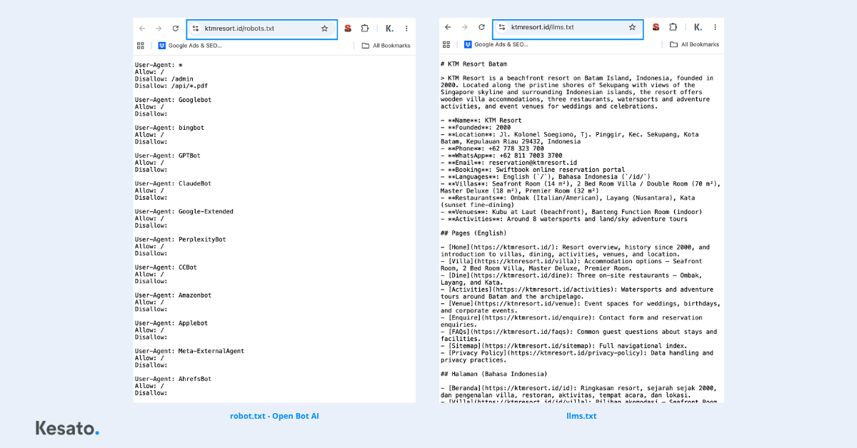
Task: Bookmark the robots.txt page with the star
Action: coord(324,29)
